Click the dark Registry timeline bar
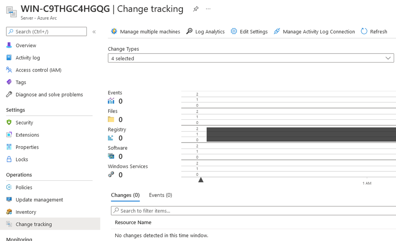This screenshot has height=241, width=396. point(301,134)
